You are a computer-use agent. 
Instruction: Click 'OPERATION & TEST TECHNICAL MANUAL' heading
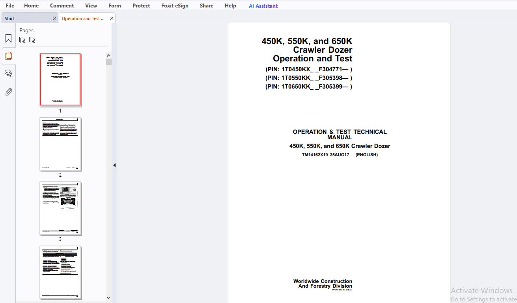click(340, 135)
